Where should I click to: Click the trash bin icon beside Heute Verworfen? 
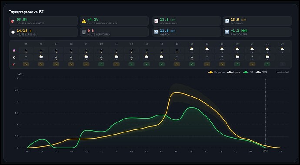[84, 32]
